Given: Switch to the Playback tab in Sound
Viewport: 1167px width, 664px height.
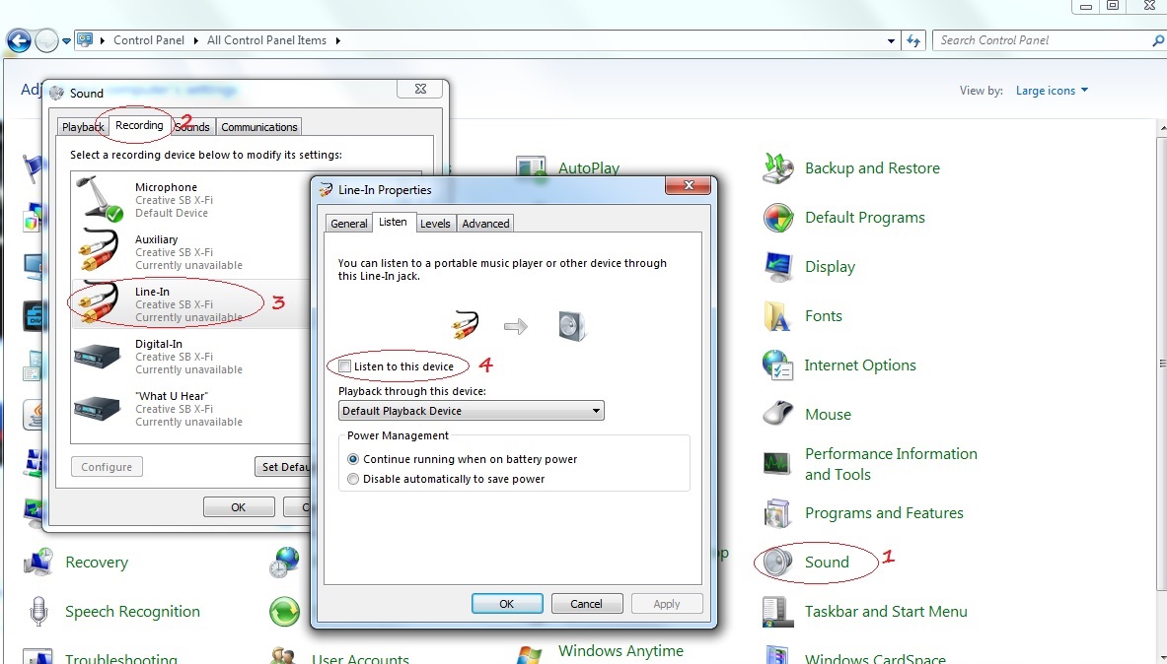Looking at the screenshot, I should (x=83, y=127).
